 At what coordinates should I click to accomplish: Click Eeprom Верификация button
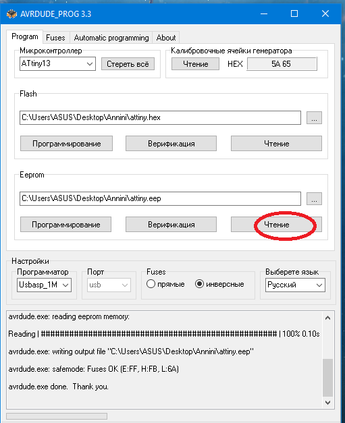coord(171,225)
